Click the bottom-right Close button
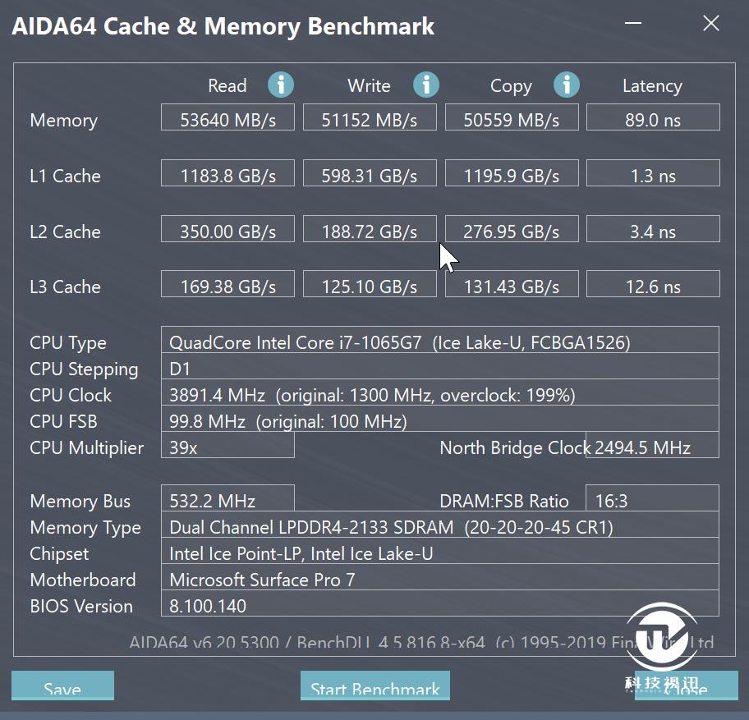Viewport: 749px width, 720px height. (x=686, y=688)
